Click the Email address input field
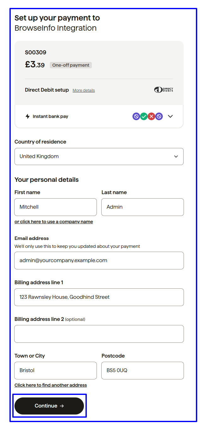The width and height of the screenshot is (200, 424). pos(99,261)
